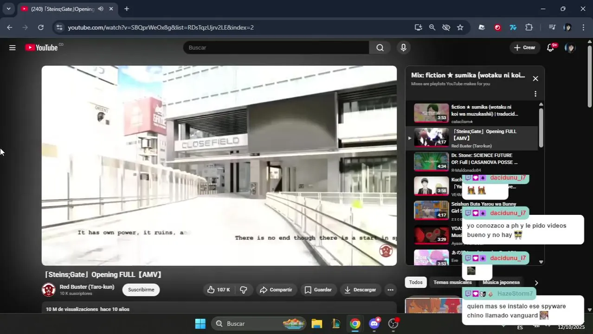
Task: Select the Todos filter chip
Action: click(416, 282)
